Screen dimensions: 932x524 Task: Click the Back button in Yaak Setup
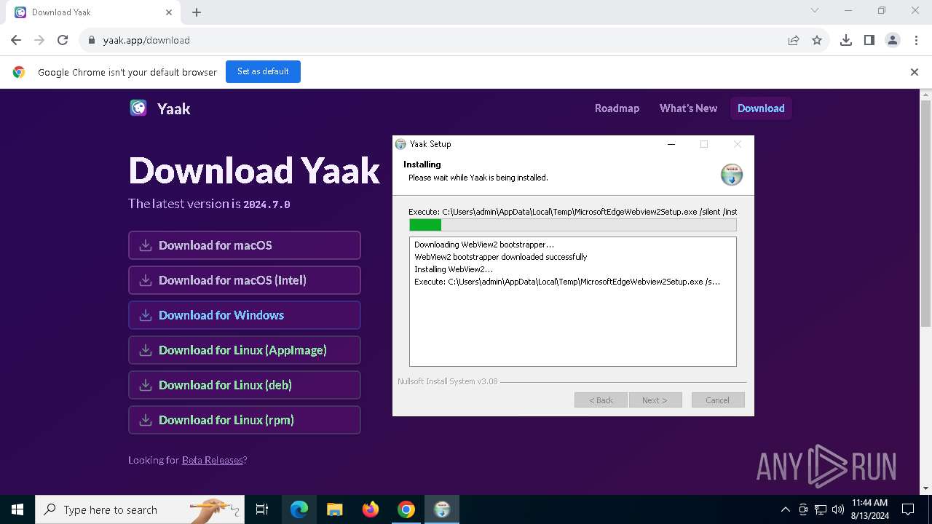coord(601,400)
